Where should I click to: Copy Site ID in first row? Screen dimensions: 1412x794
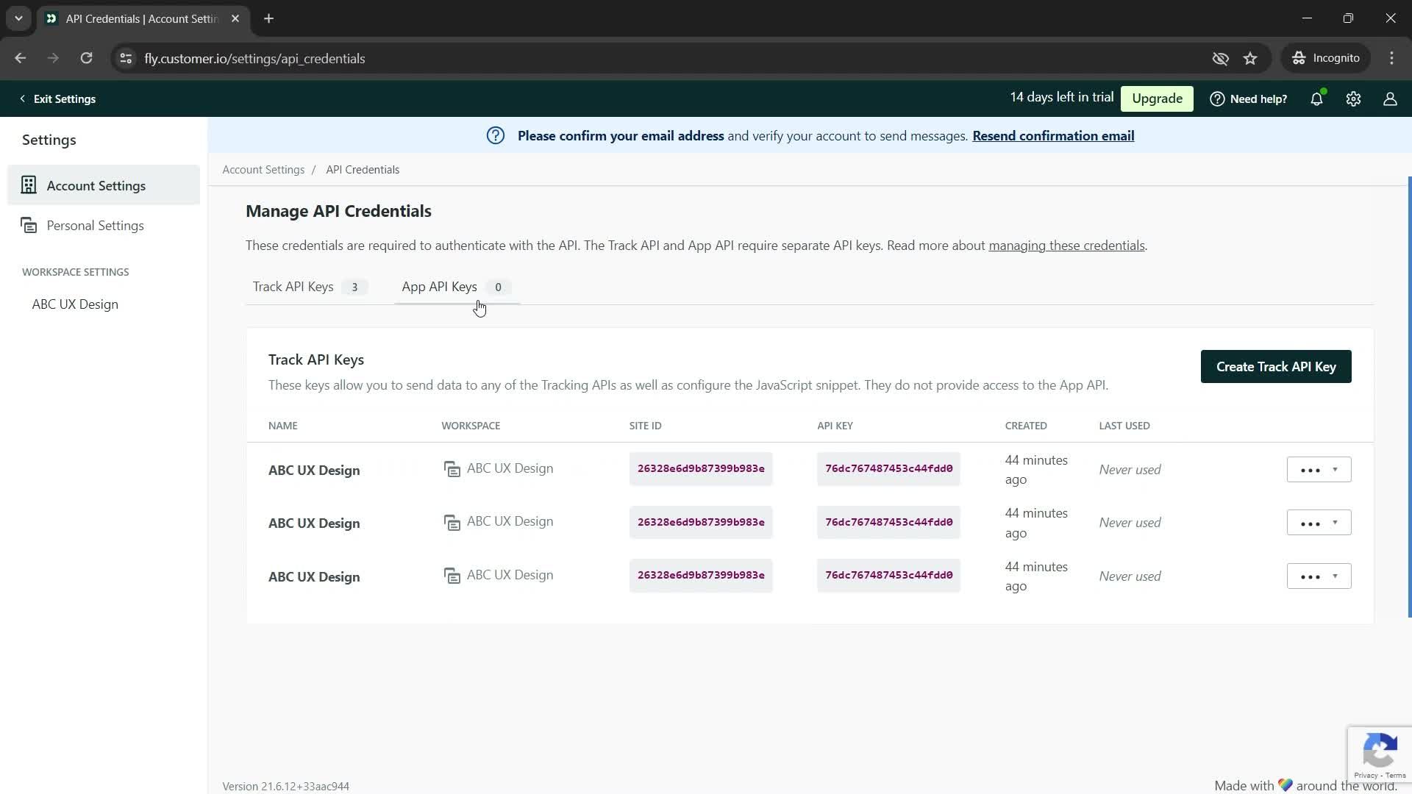coord(701,469)
